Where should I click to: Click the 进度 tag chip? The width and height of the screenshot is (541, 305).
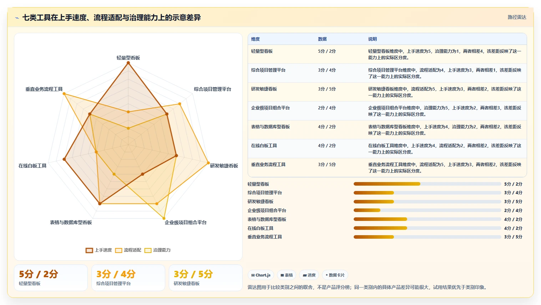309,275
